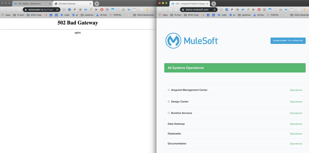Click Home icon in MuleSoft status window
The width and height of the screenshot is (309, 153).
[176, 10]
